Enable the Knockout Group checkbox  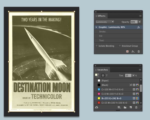tap(120, 46)
